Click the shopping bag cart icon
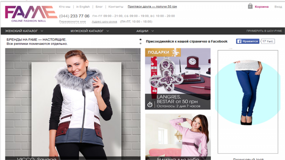The width and height of the screenshot is (285, 160). (250, 6)
